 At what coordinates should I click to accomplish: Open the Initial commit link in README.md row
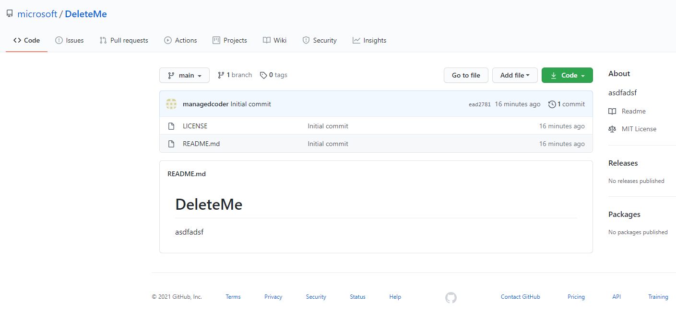point(328,144)
